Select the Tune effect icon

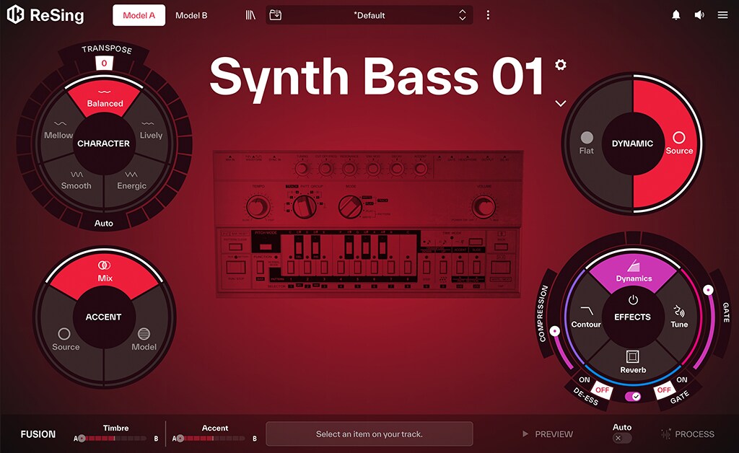coord(678,312)
